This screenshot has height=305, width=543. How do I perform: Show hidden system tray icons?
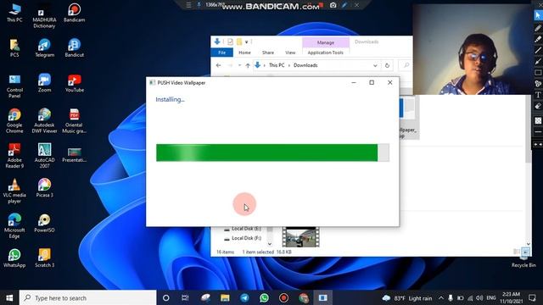click(x=441, y=297)
